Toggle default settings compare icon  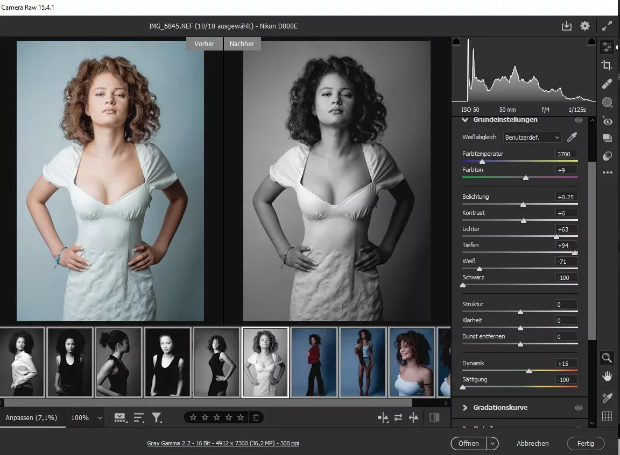(x=434, y=417)
